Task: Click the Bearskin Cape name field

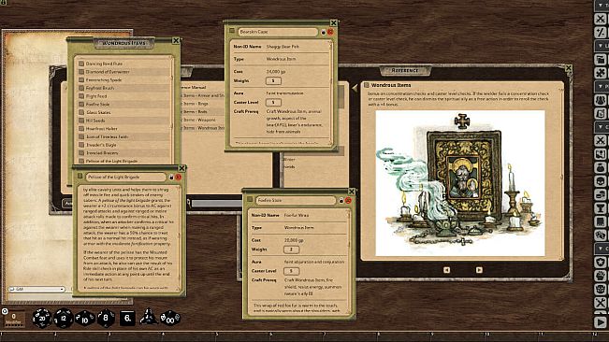Action: [x=278, y=32]
